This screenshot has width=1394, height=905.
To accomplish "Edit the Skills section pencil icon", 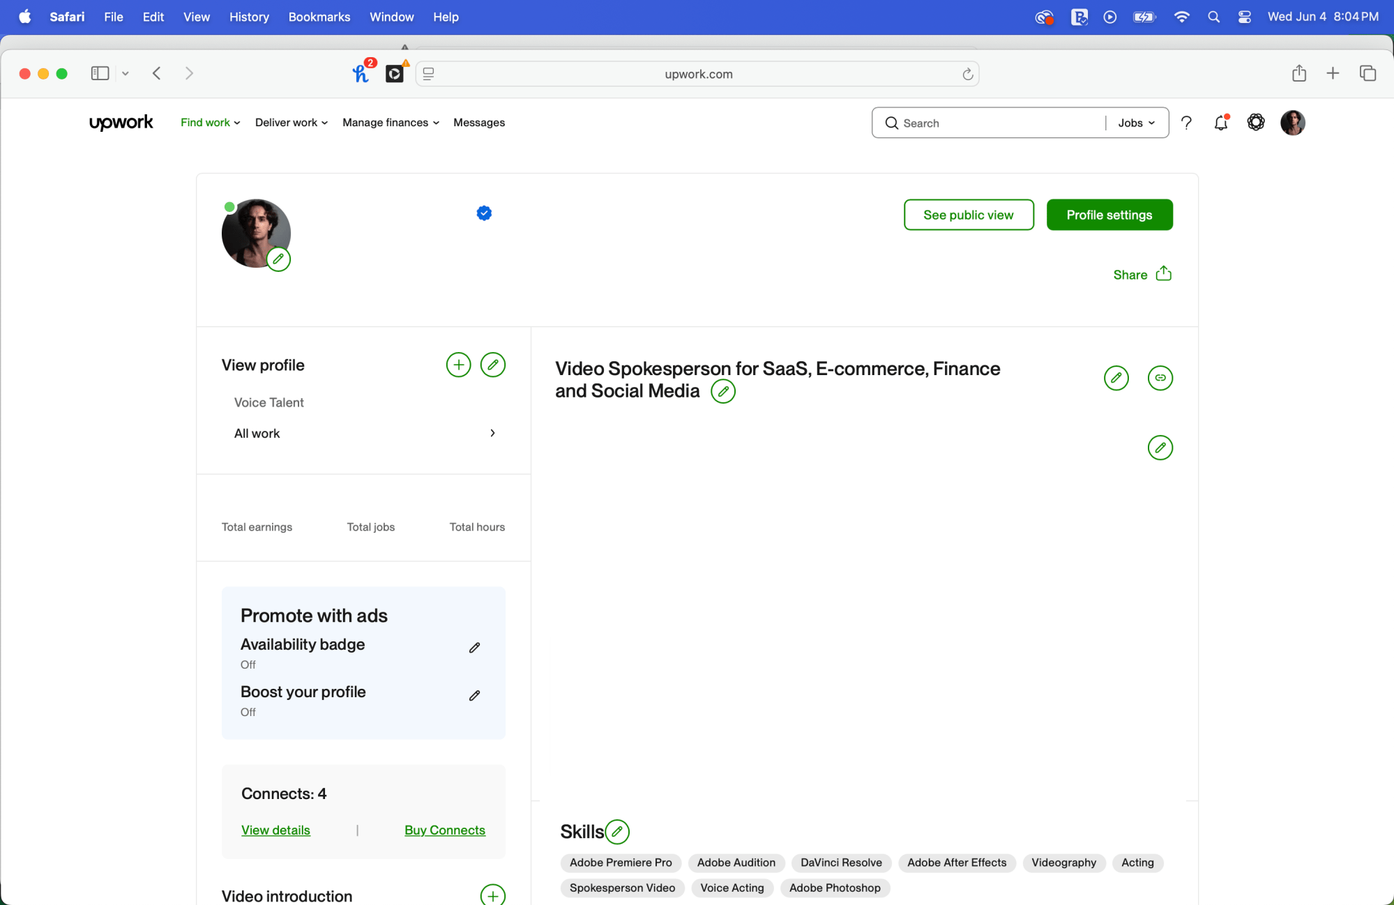I will point(617,831).
